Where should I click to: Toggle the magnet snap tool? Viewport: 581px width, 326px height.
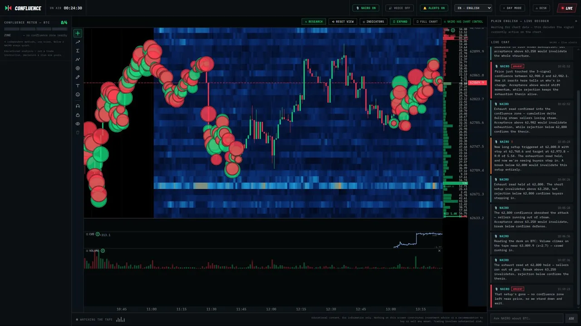pyautogui.click(x=78, y=106)
